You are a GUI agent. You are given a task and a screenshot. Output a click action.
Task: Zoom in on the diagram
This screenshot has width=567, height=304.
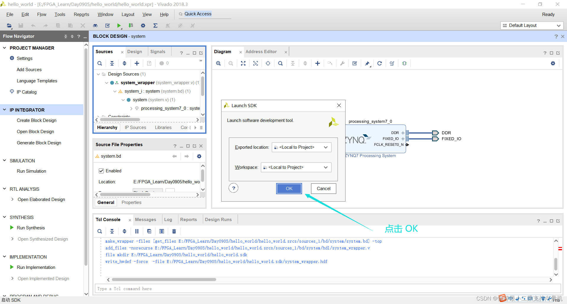click(x=219, y=63)
